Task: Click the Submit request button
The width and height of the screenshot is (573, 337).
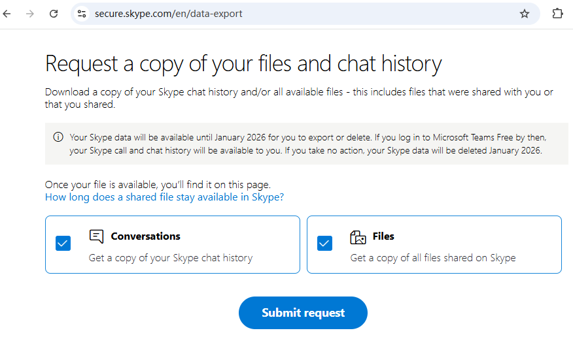Action: [x=303, y=313]
